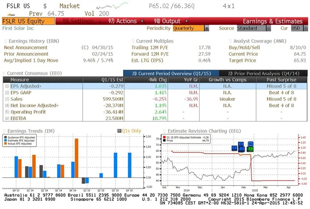Toggle the Q1s Only checkbox
310x209 pixels.
point(119,131)
